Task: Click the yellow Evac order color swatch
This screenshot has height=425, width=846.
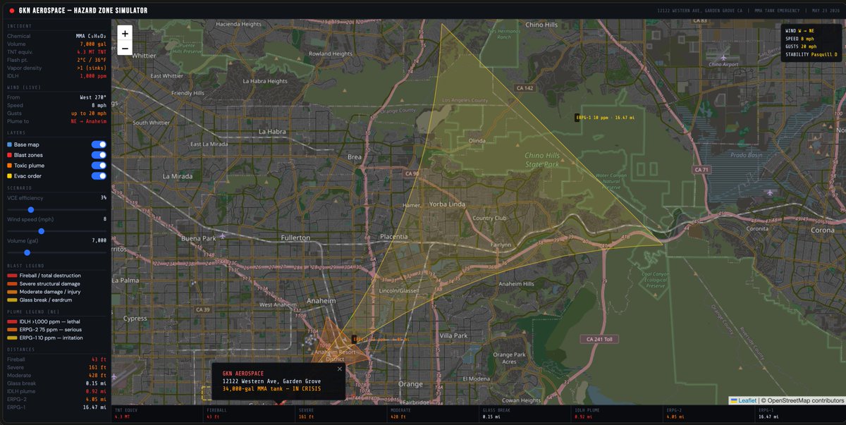Action: pos(9,176)
